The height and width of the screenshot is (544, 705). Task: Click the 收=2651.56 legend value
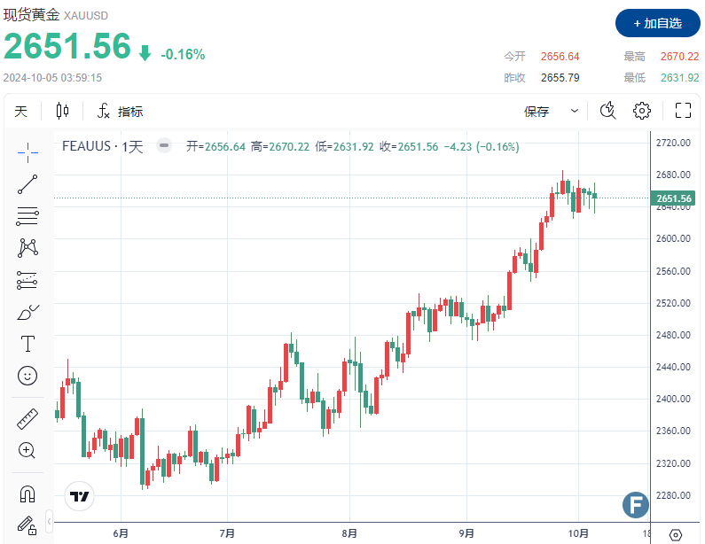(x=409, y=146)
